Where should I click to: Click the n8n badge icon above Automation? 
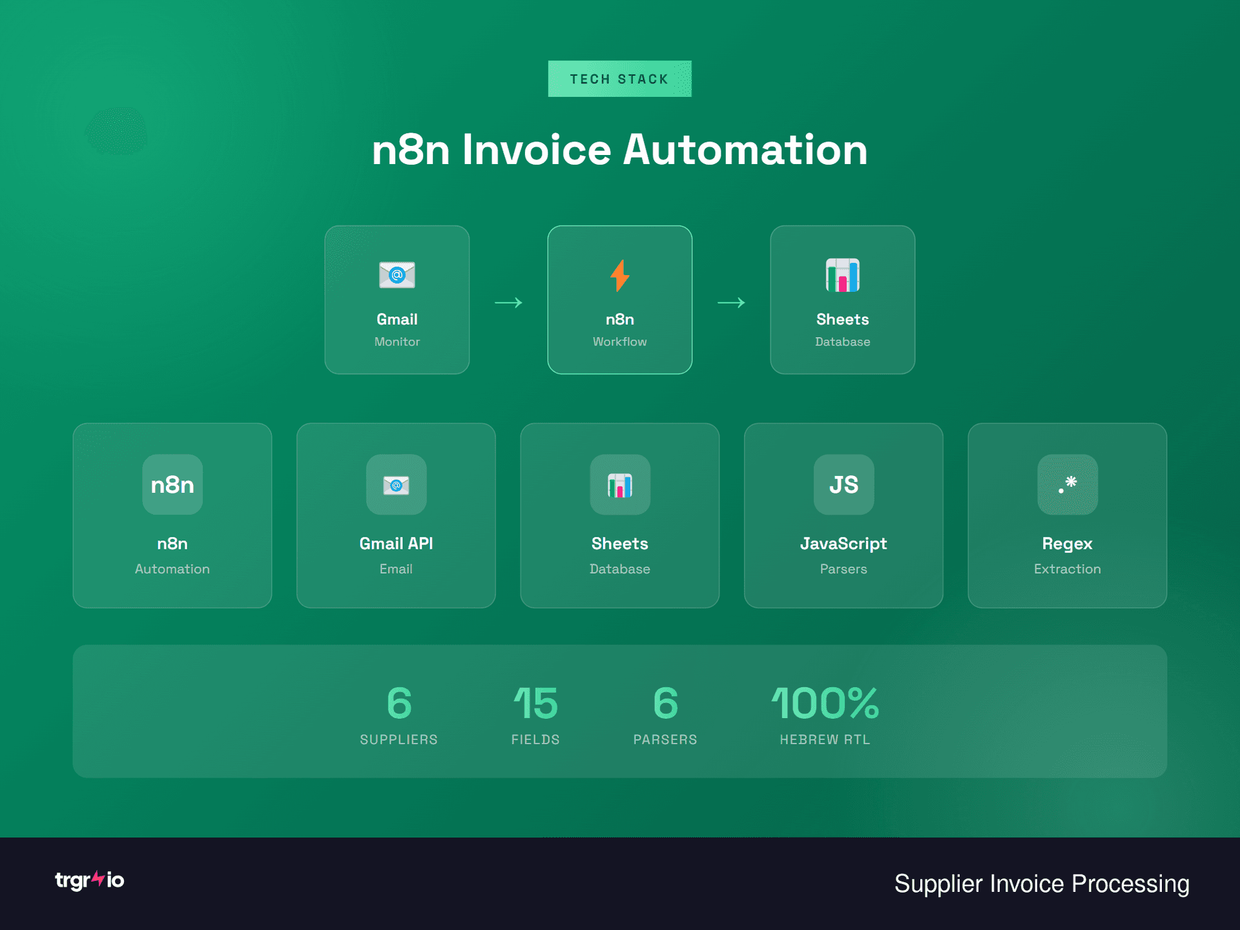coord(171,485)
